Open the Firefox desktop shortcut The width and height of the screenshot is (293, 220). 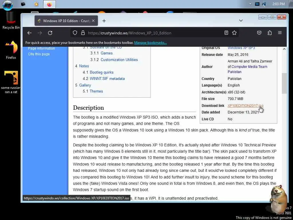point(11,50)
